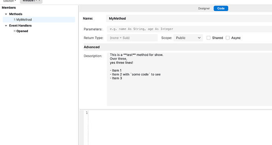The image size is (272, 145).
Task: Close the Window1 tab
Action: click(39, 1)
